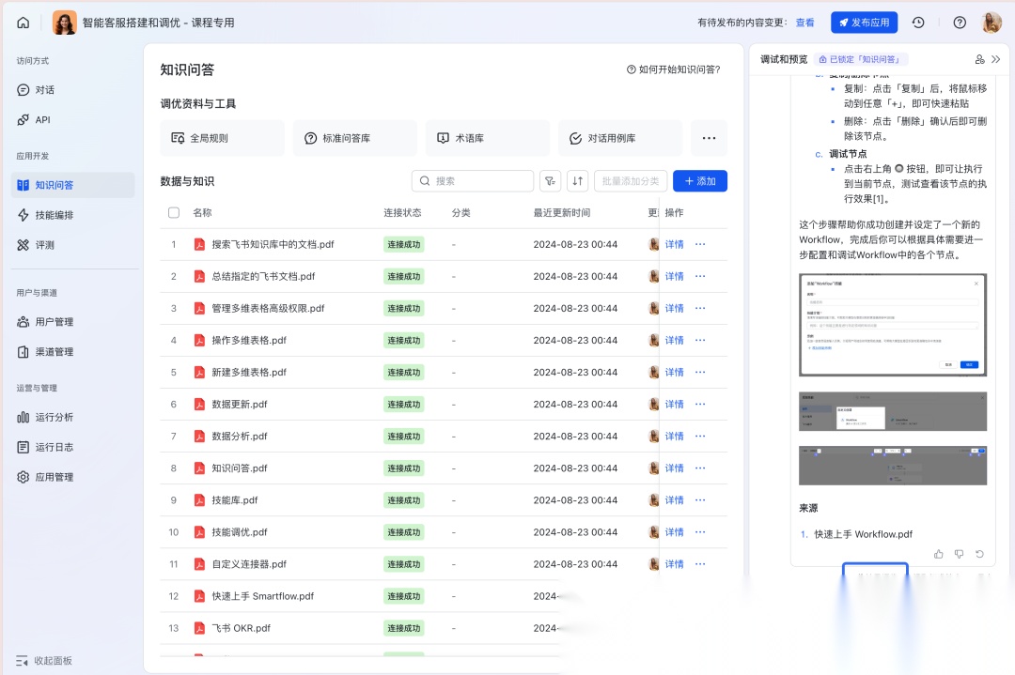This screenshot has height=675, width=1015.
Task: Click the 发布应用 button
Action: [x=864, y=23]
